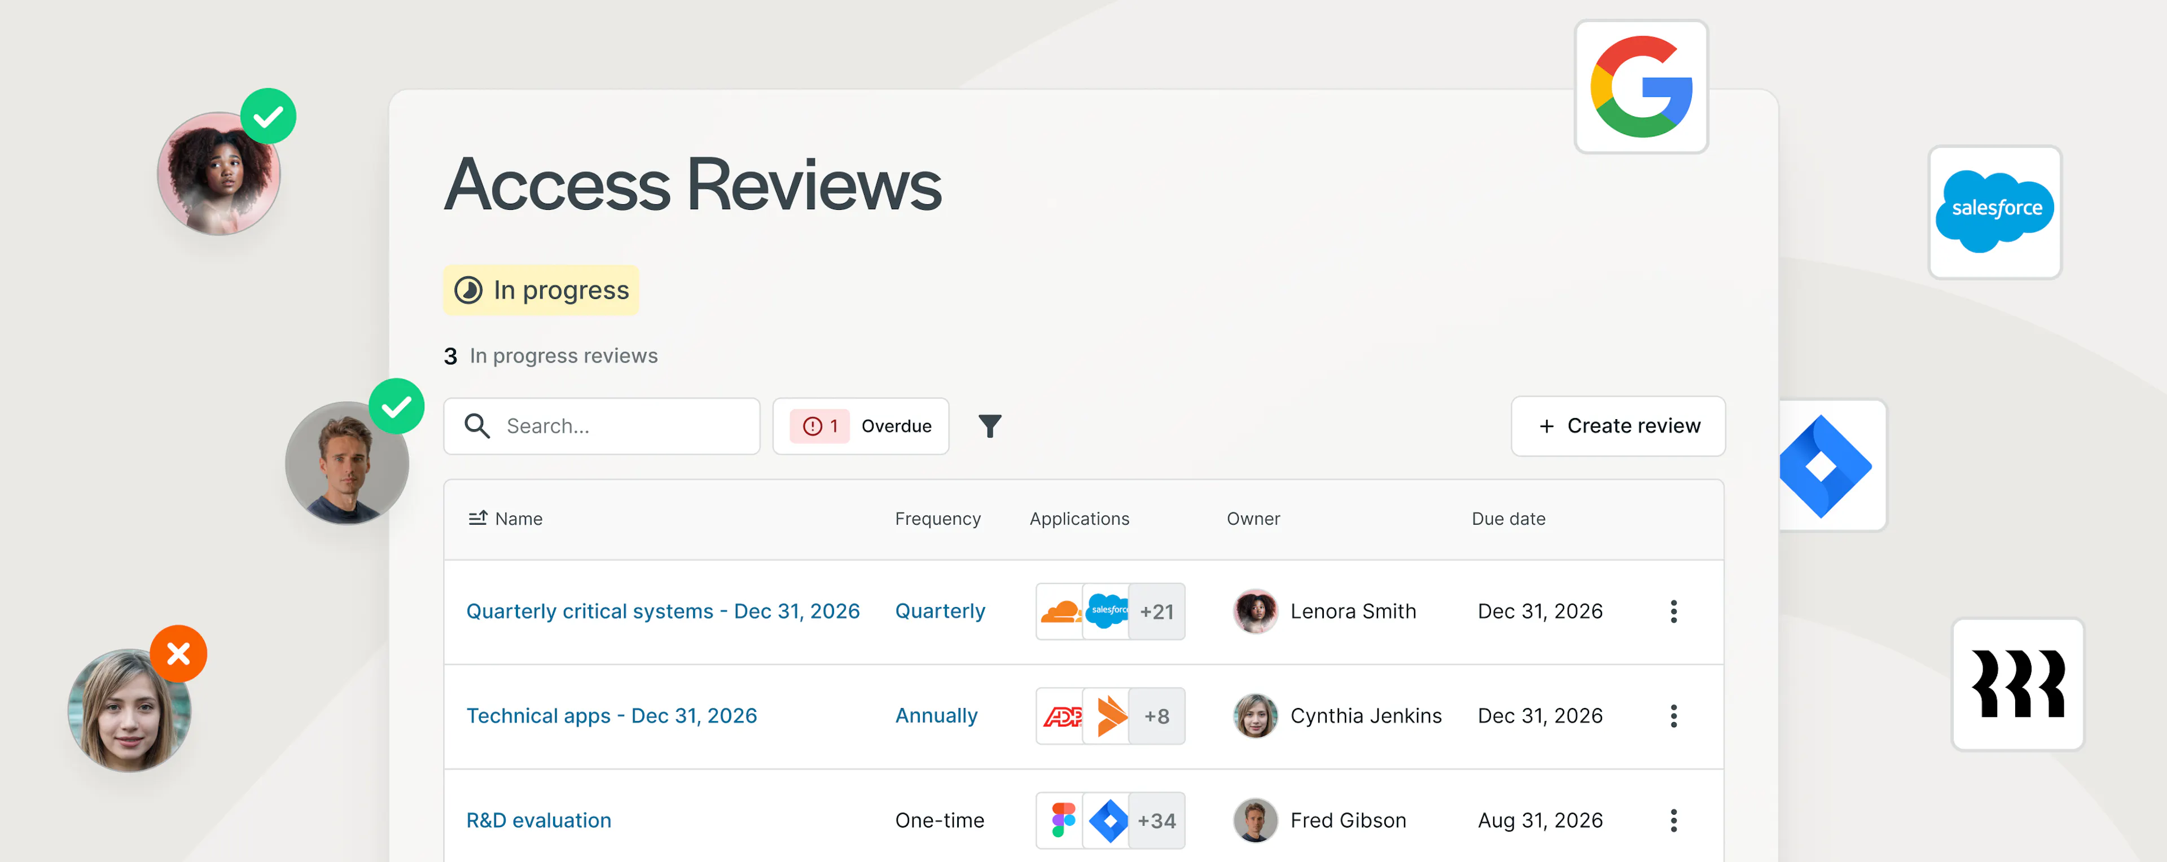
Task: Open the filter funnel icon
Action: point(989,426)
